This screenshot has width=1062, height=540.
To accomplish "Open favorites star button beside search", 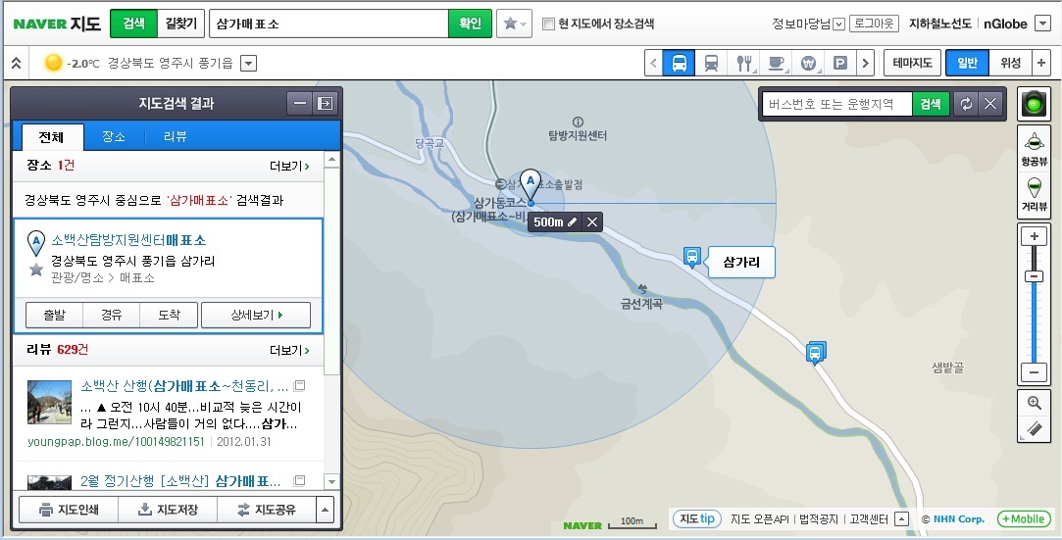I will (514, 24).
